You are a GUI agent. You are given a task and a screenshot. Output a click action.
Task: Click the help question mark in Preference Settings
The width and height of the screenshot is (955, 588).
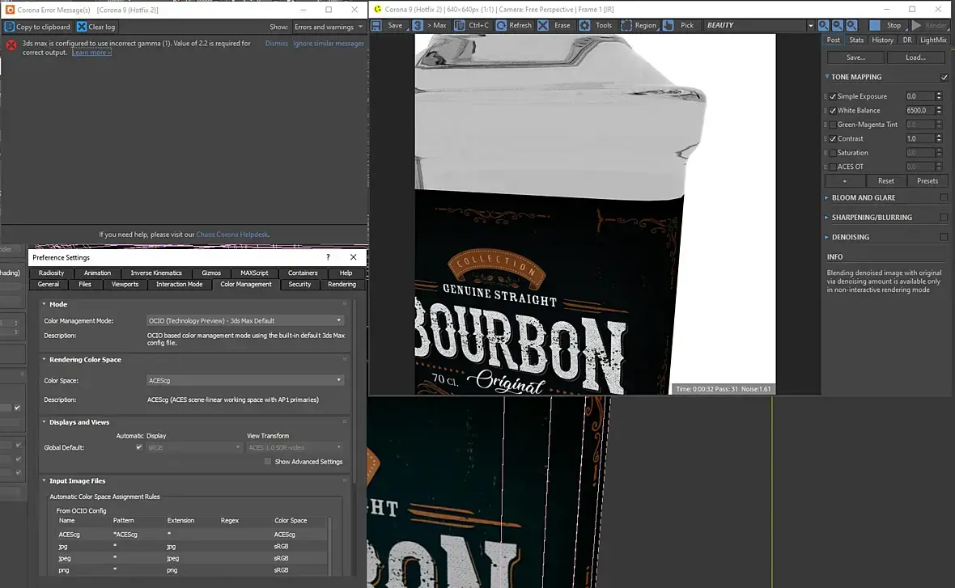[328, 257]
